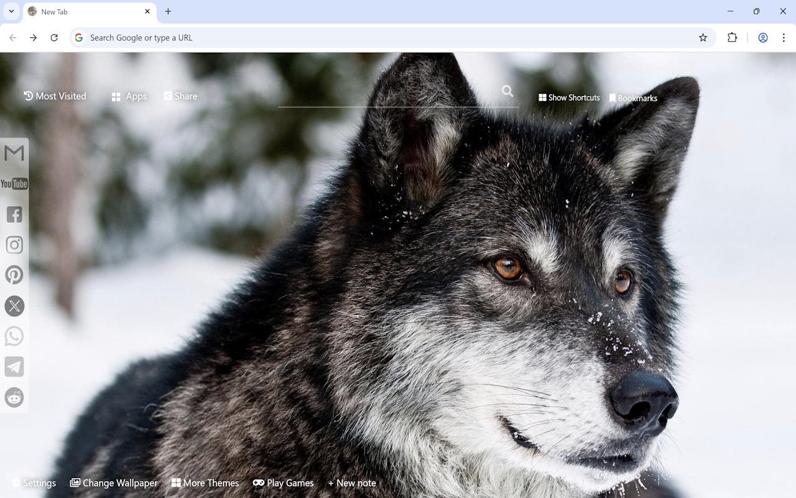This screenshot has height=498, width=796.
Task: Open the Share options
Action: (180, 96)
